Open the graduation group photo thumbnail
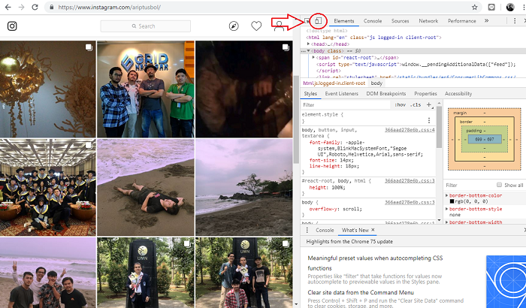 (x=47, y=188)
